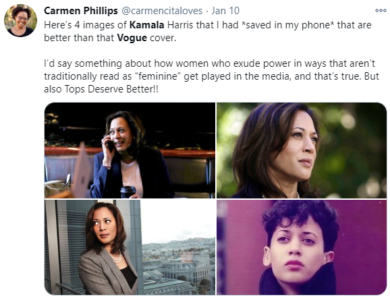The width and height of the screenshot is (390, 299).
Task: Open the @carmencitaloves handle link
Action: pos(162,11)
